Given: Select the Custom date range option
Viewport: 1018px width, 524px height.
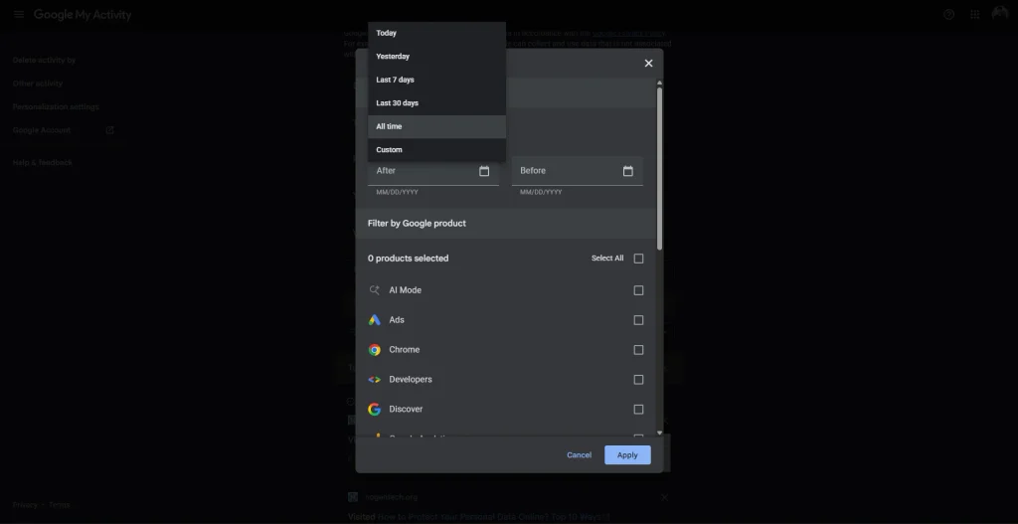Looking at the screenshot, I should [437, 150].
